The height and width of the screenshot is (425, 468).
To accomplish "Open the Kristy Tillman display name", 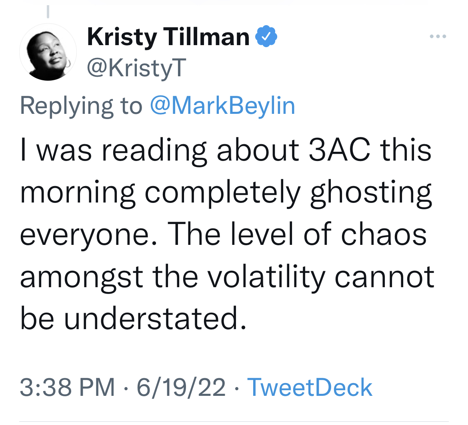I will click(168, 37).
